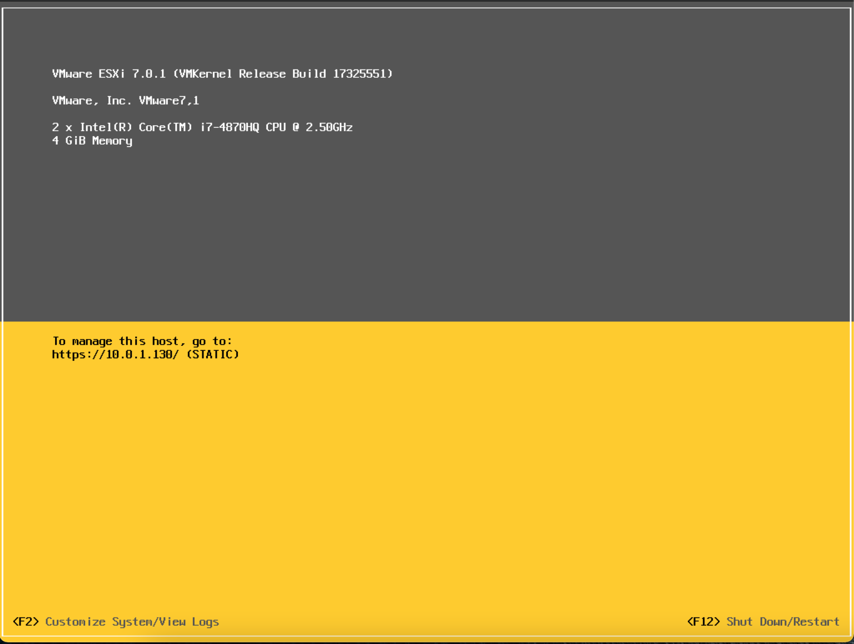Viewport: 854px width, 644px height.
Task: Select F12 Shut Down/Restart option
Action: click(763, 622)
